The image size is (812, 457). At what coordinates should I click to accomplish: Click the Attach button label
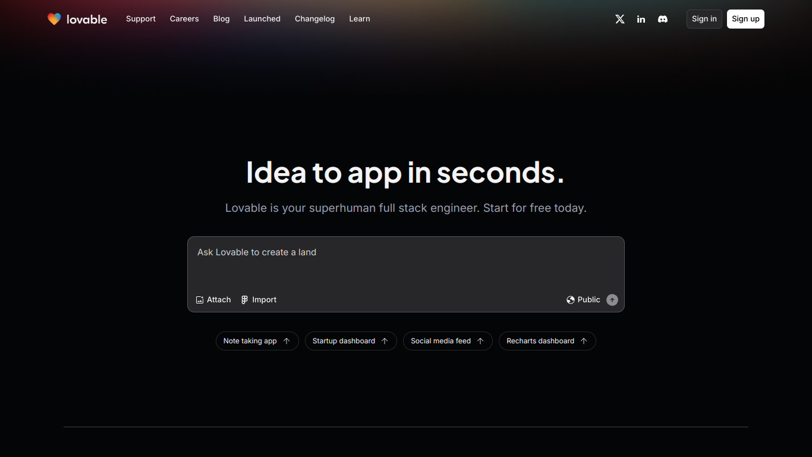tap(219, 300)
